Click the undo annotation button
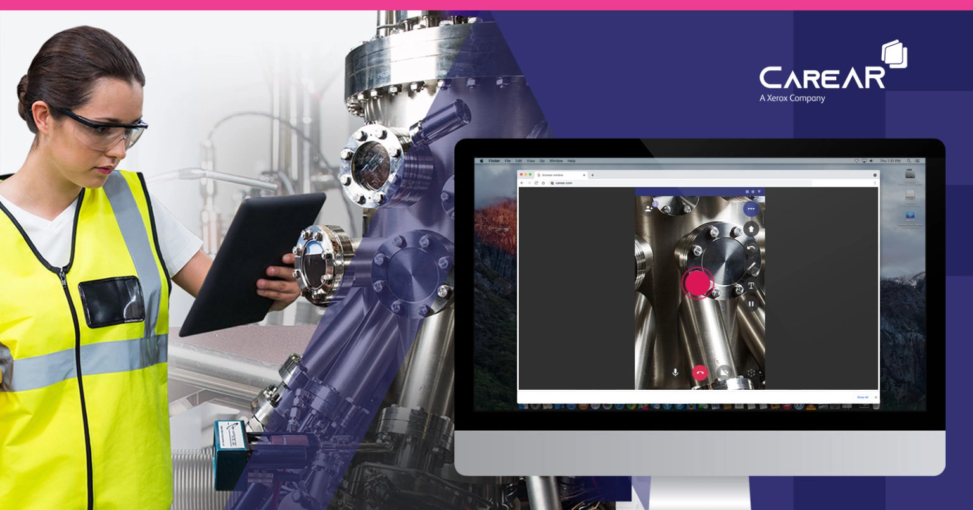The width and height of the screenshot is (973, 510). click(x=751, y=248)
